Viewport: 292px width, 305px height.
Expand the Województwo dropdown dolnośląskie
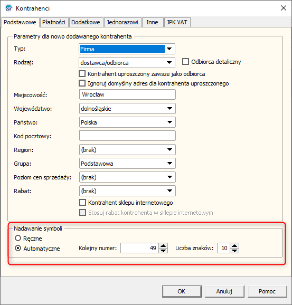pyautogui.click(x=127, y=109)
